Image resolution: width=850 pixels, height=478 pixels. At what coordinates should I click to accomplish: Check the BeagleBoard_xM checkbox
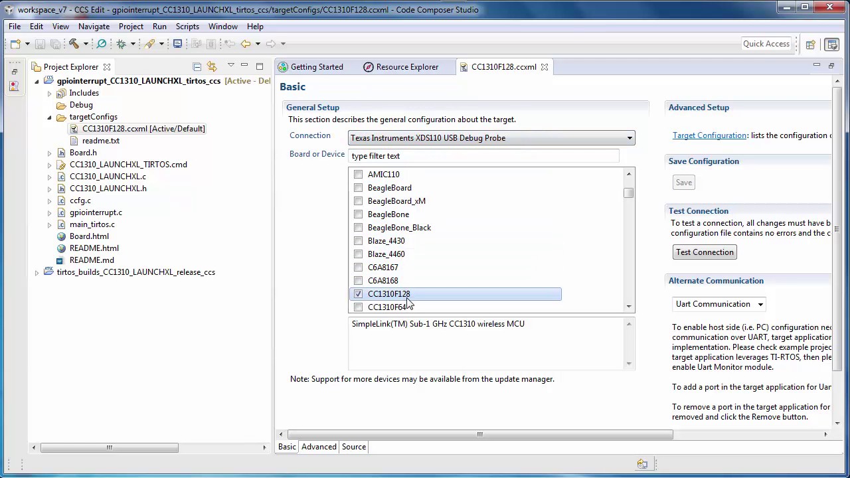(x=359, y=201)
